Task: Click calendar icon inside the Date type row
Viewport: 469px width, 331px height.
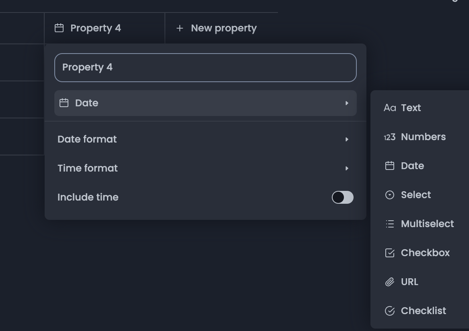Action: click(64, 103)
